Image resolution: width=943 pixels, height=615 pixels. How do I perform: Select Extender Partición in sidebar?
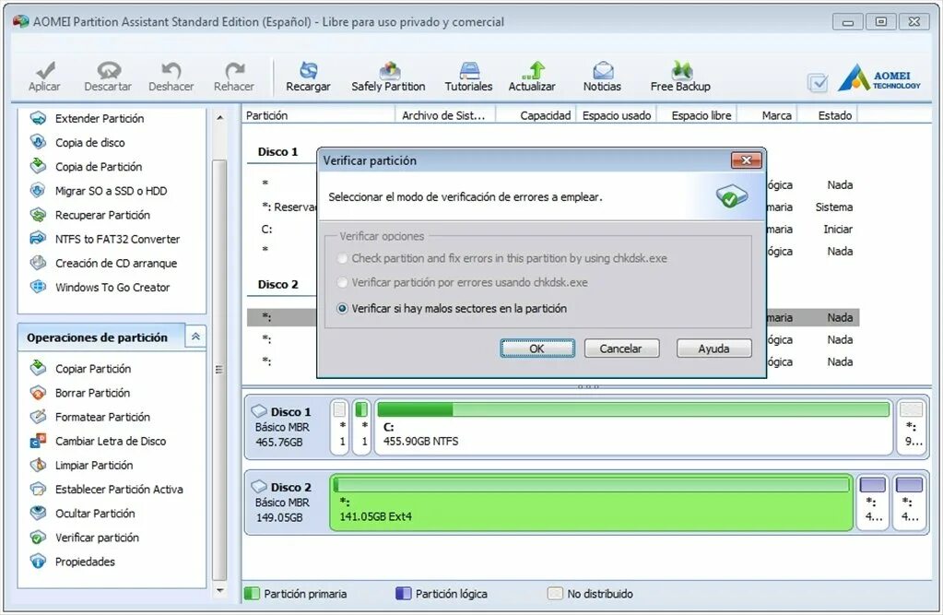tap(100, 119)
